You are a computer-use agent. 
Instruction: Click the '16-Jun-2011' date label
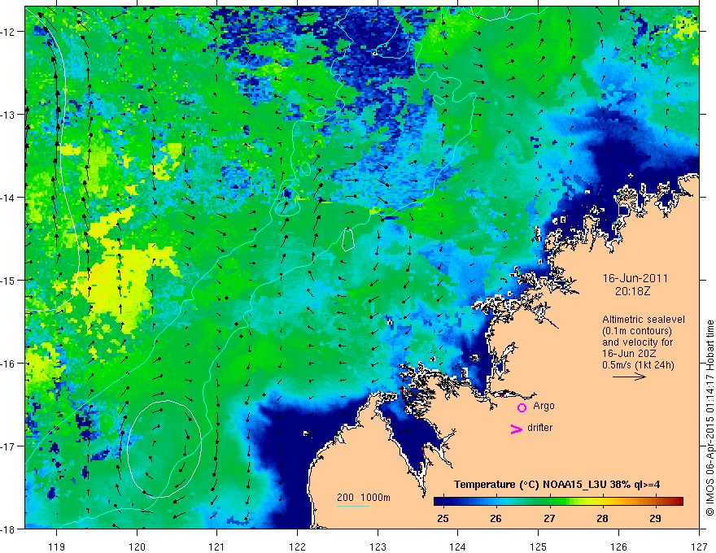click(635, 278)
